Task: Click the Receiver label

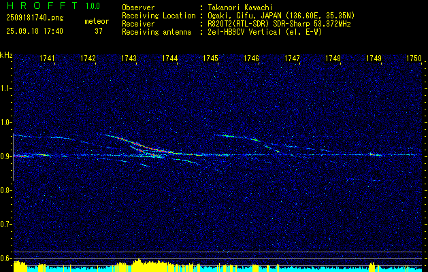Action: click(138, 24)
